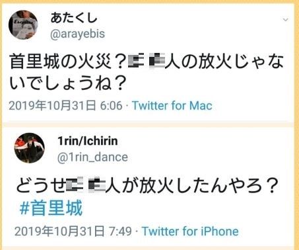Select the second tweet text starting どうせ

(x=147, y=196)
